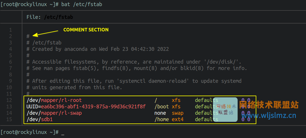Click the 'ext4' filesystem type
Viewport: 306px width, 138px height.
[178, 119]
